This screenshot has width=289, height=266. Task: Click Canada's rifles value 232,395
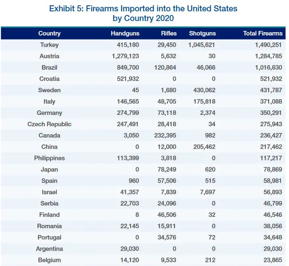pos(165,135)
